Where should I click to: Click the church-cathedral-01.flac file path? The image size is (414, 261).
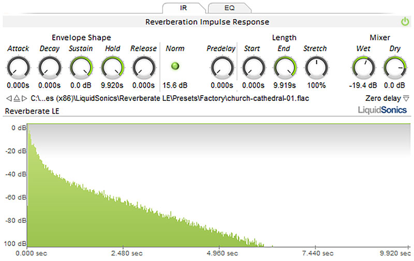pos(170,98)
